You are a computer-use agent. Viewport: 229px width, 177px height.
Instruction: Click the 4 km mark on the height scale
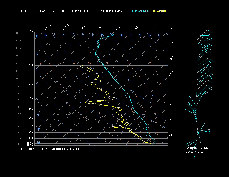[18, 120]
